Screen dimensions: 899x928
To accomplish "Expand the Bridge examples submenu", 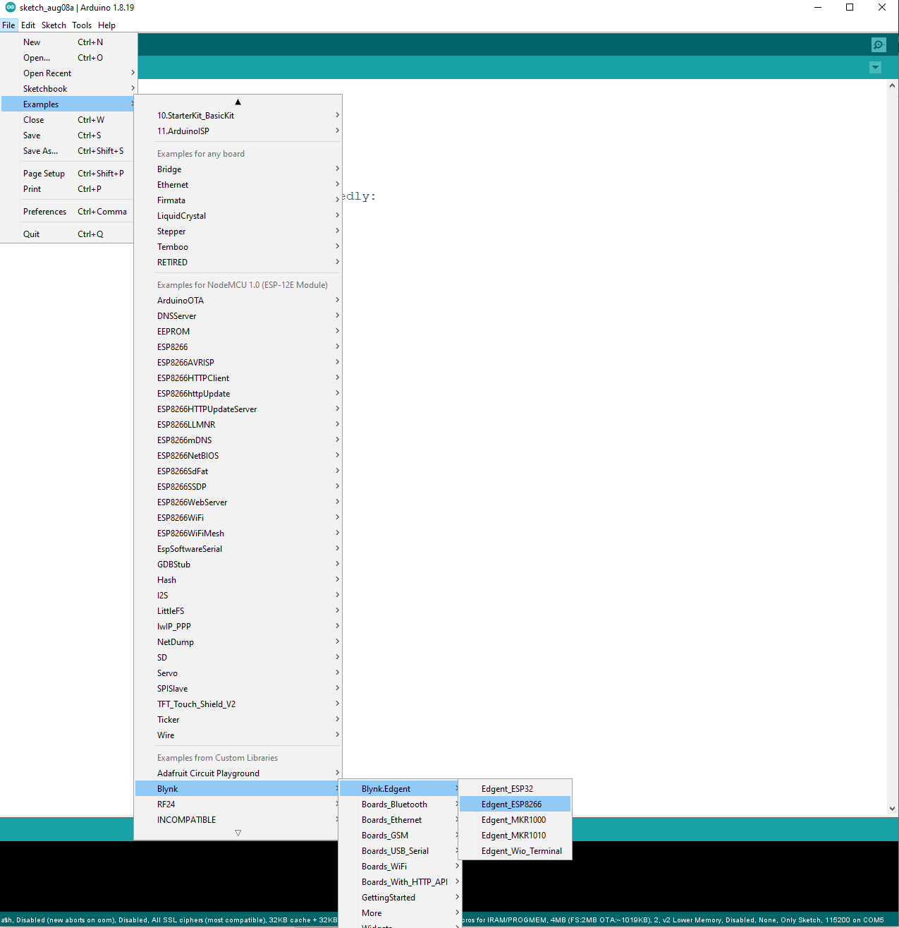I will [238, 169].
